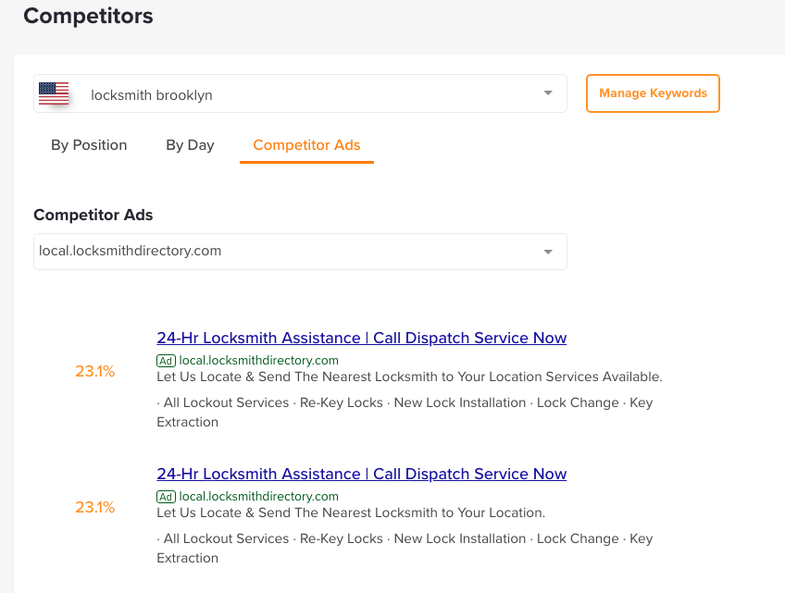Expand keyword dropdown using its arrow
Screen dimensions: 785x593
click(x=548, y=93)
